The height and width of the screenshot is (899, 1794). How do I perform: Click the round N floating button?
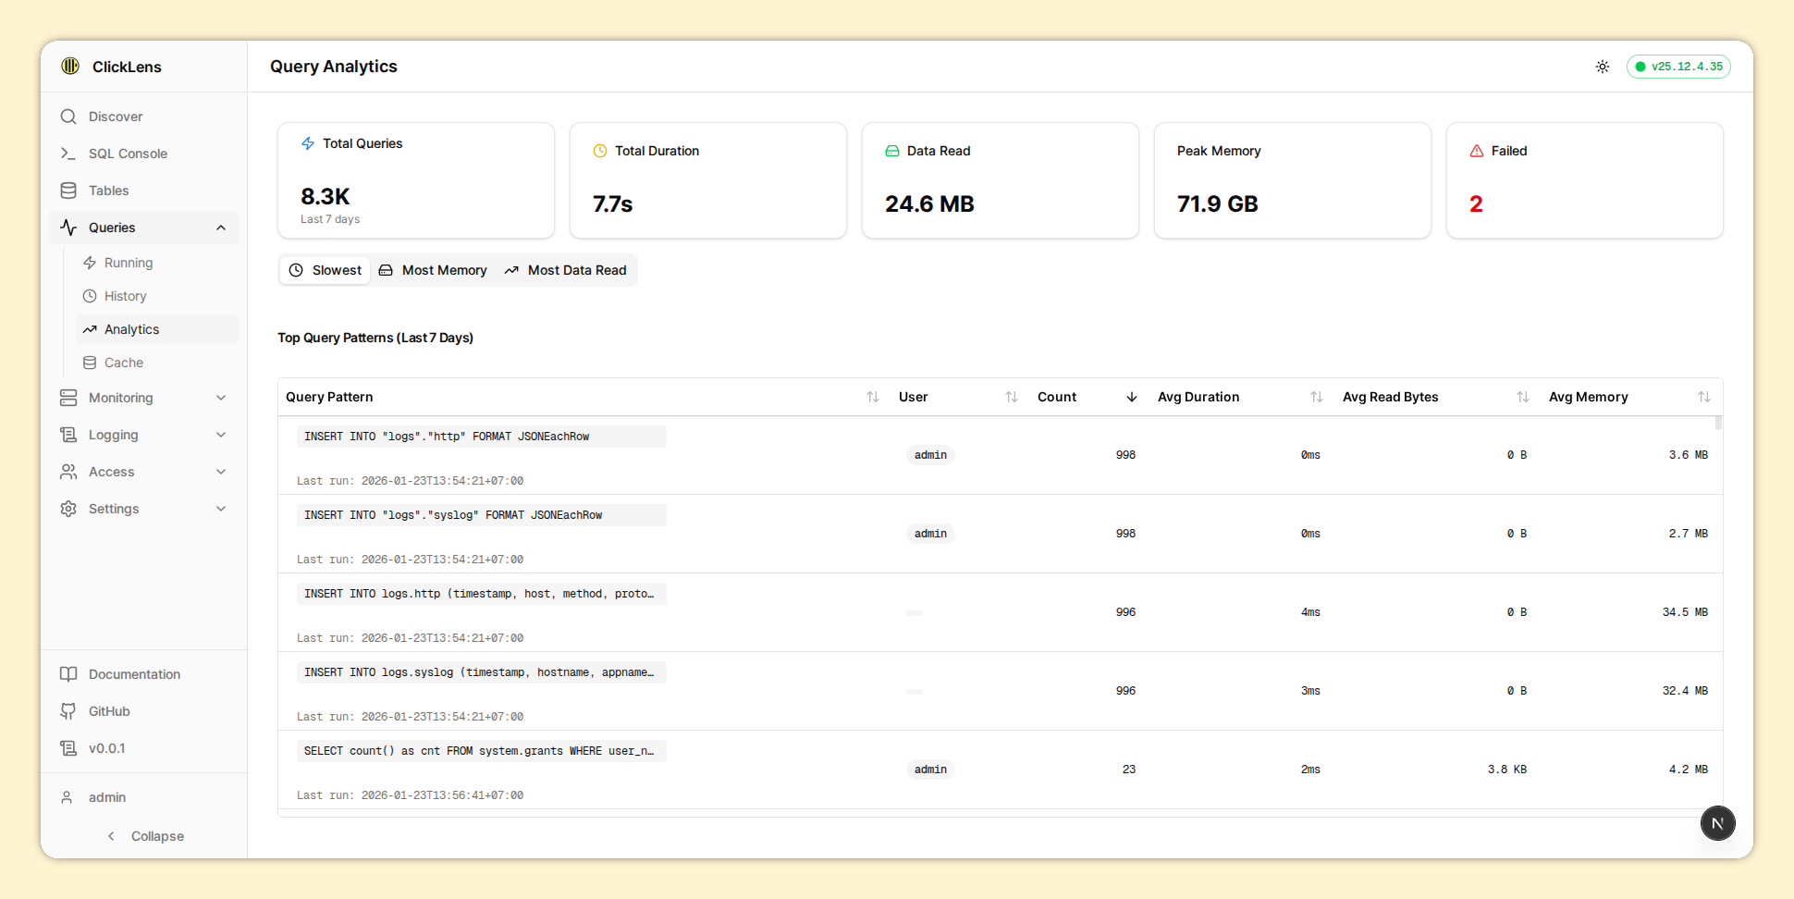1717,823
